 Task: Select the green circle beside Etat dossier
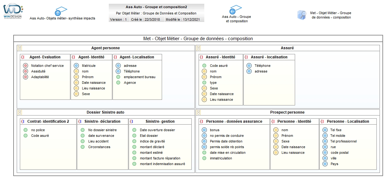click(134, 136)
